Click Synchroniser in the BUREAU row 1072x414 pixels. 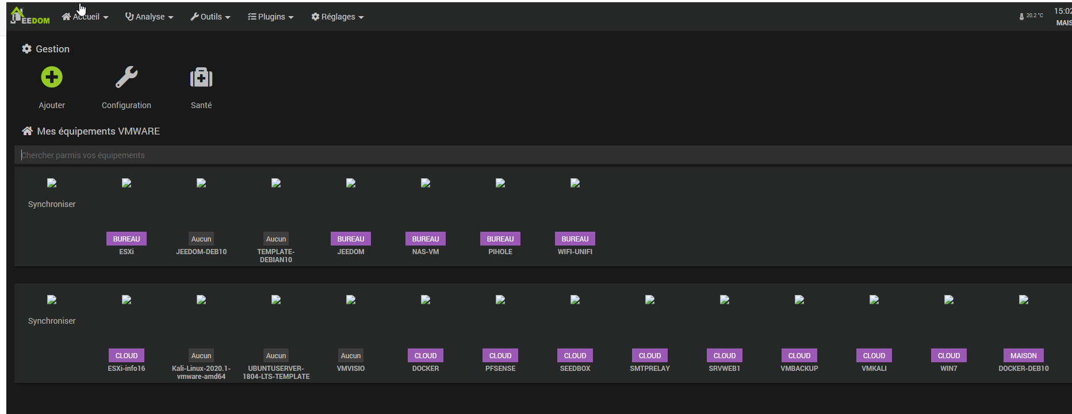click(x=52, y=204)
